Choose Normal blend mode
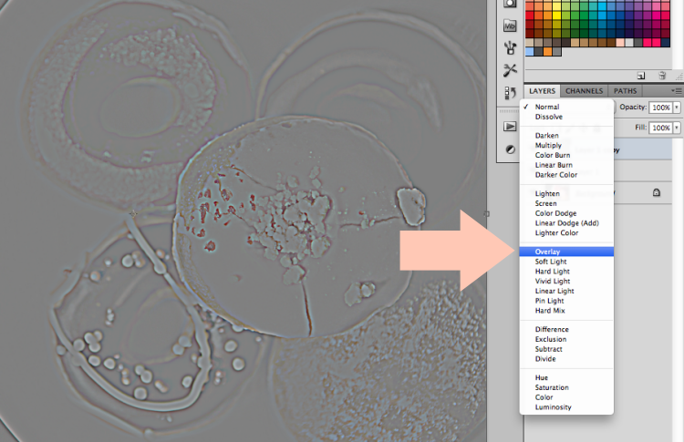684x442 pixels. click(566, 107)
